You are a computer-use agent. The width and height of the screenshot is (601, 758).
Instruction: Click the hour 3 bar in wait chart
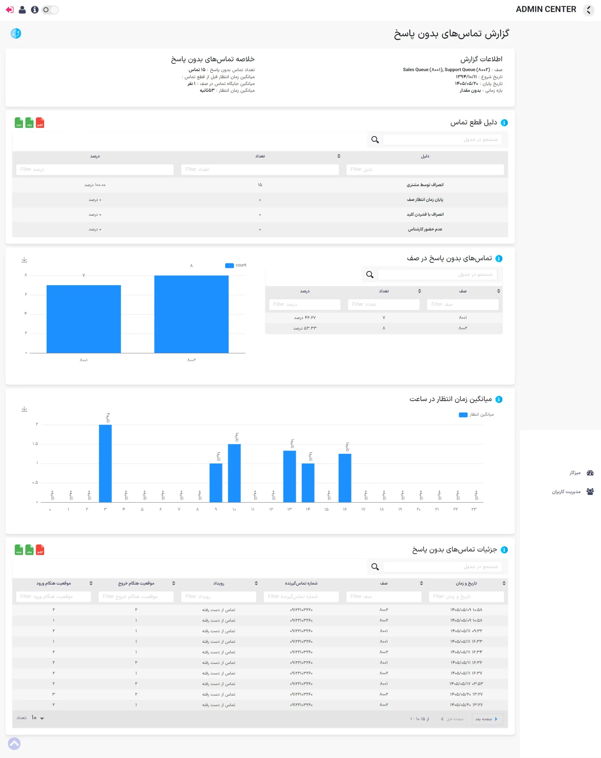105,463
